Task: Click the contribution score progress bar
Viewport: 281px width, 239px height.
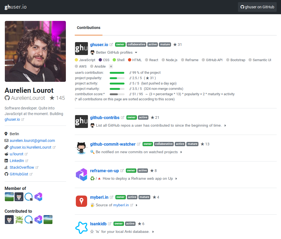Action: (117, 94)
